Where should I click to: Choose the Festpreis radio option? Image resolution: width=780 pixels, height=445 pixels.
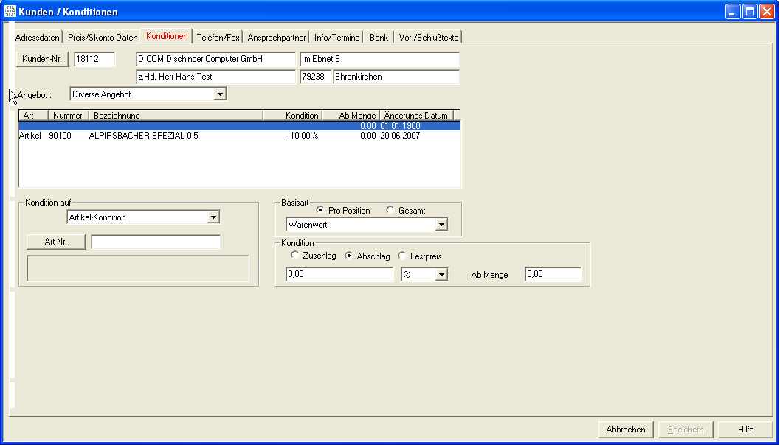click(x=402, y=256)
